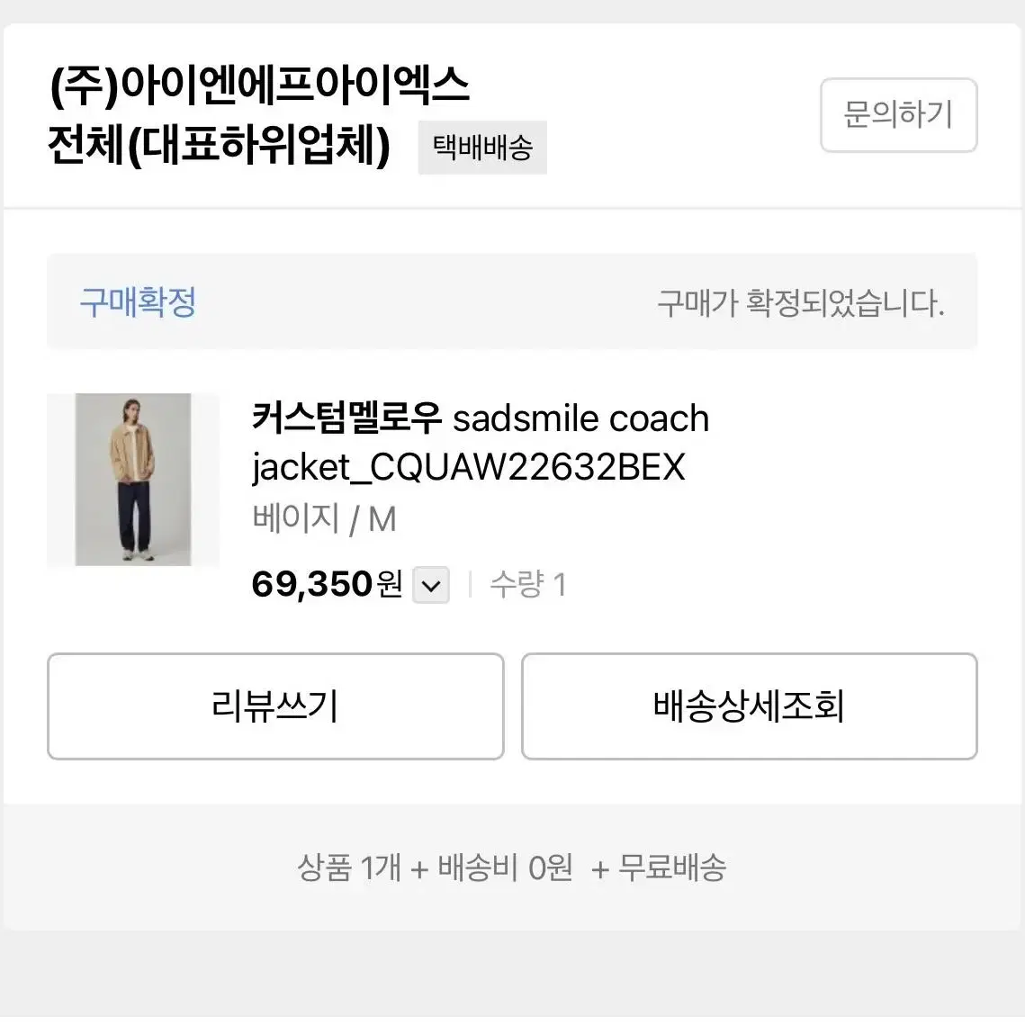The width and height of the screenshot is (1025, 1025).
Task: Open the seller name (주)아이엔에프아이엑스
Action: [259, 86]
